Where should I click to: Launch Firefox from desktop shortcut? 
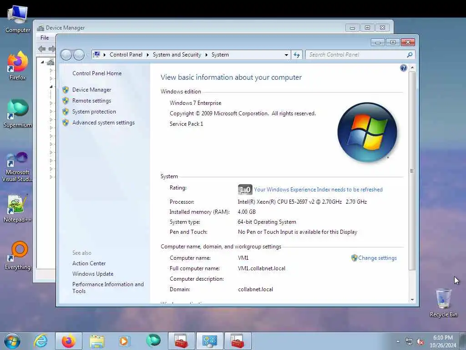coord(18,66)
